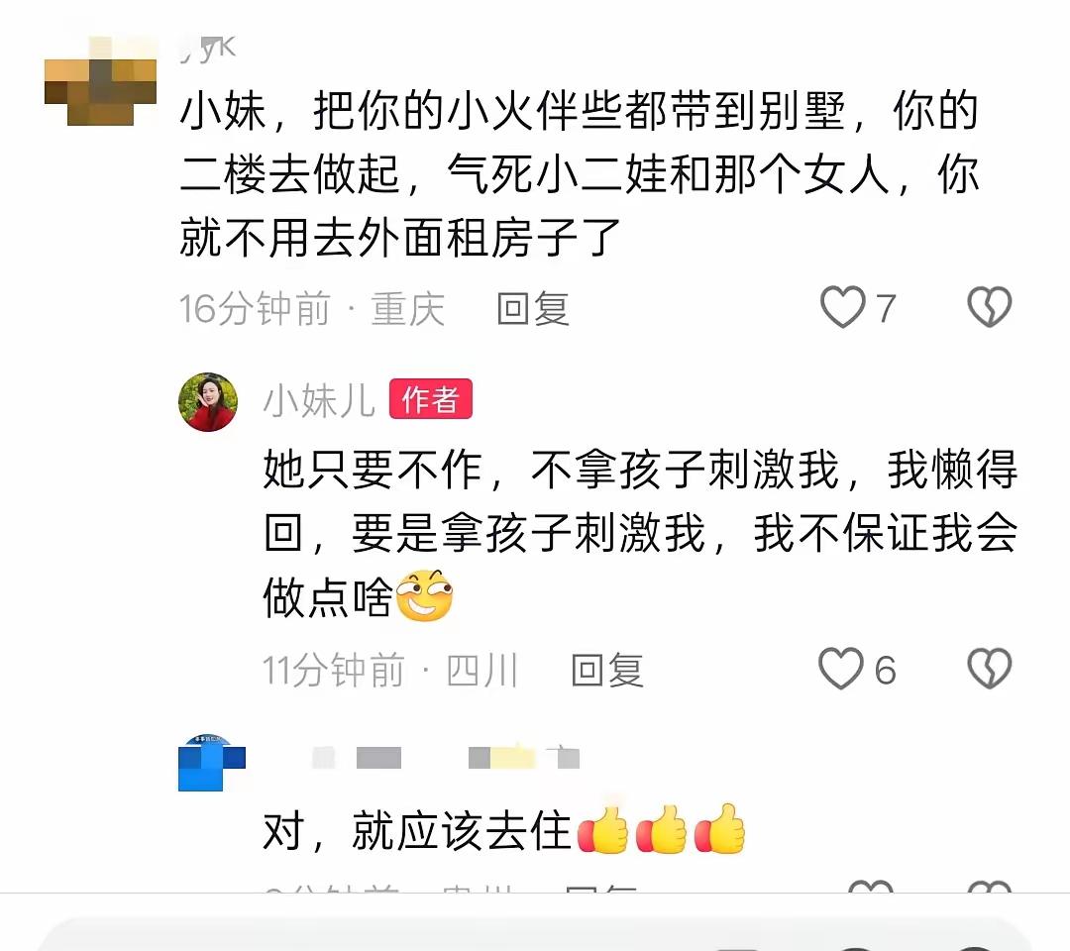Open the blurred username of third commenter
This screenshot has height=951, width=1070.
(x=445, y=757)
